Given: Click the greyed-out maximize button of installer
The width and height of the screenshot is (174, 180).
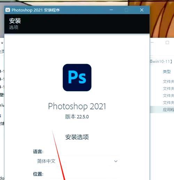Looking at the screenshot, I should [x=126, y=10].
